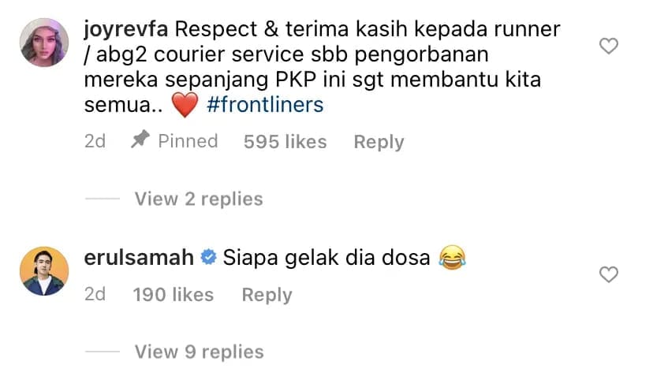Expand View 9 replies
The width and height of the screenshot is (653, 376).
(199, 352)
